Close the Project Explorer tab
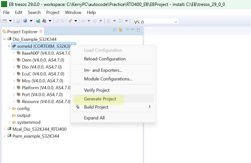 [x=41, y=31]
